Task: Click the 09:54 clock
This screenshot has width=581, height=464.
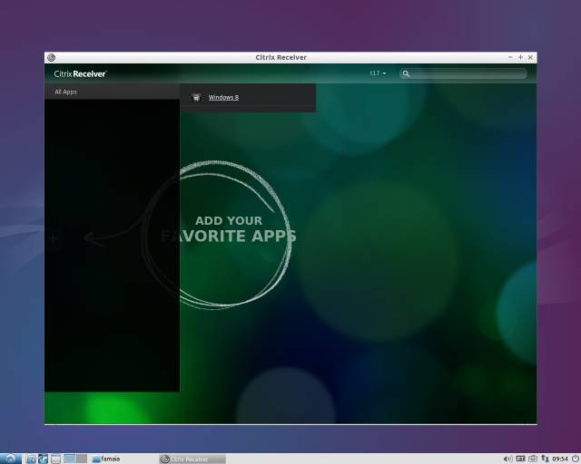Action: point(560,459)
